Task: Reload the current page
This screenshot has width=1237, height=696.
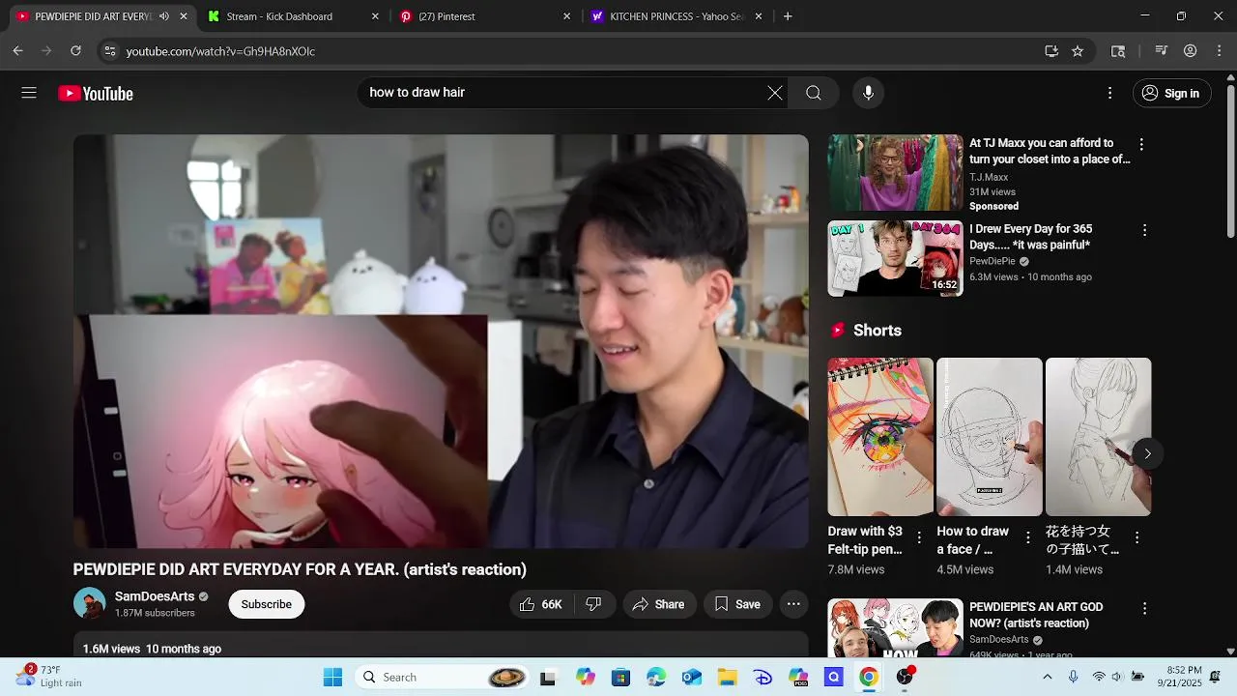Action: (75, 51)
